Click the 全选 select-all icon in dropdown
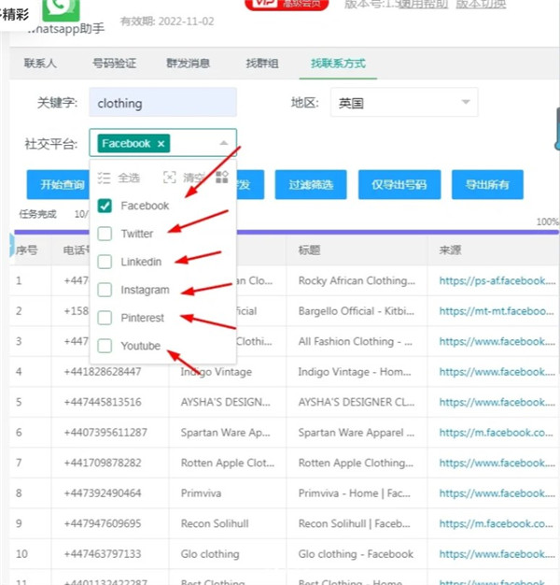This screenshot has width=560, height=585. point(105,177)
